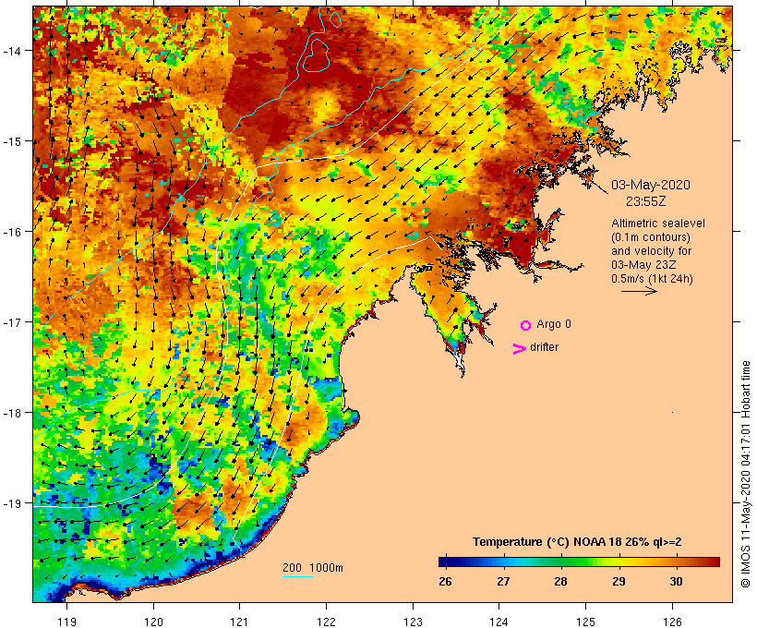
Task: Click longitude label 123
Action: coord(413,622)
